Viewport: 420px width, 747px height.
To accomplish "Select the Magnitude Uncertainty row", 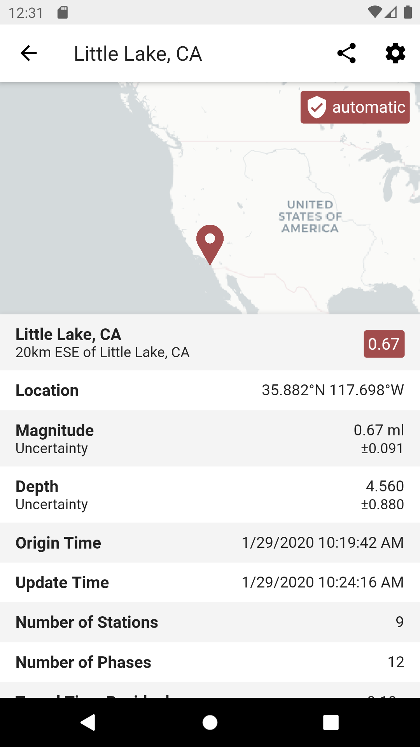I will point(210,438).
